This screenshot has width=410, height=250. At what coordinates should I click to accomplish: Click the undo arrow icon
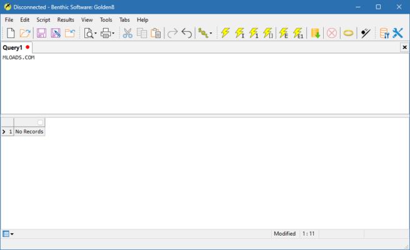pyautogui.click(x=187, y=33)
